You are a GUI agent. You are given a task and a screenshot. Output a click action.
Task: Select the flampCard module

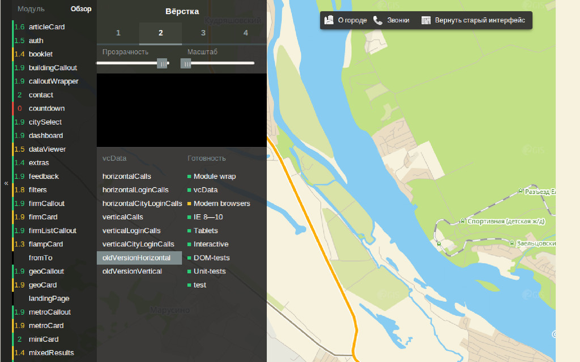coord(46,244)
